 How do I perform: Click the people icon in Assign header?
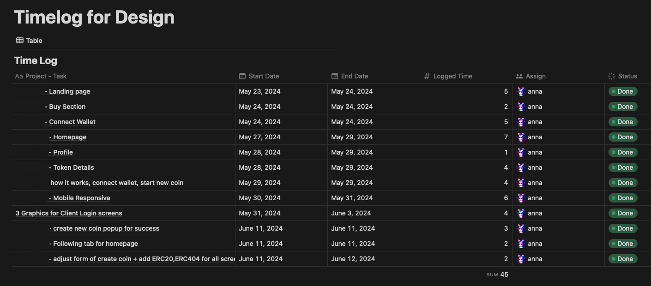(x=519, y=76)
